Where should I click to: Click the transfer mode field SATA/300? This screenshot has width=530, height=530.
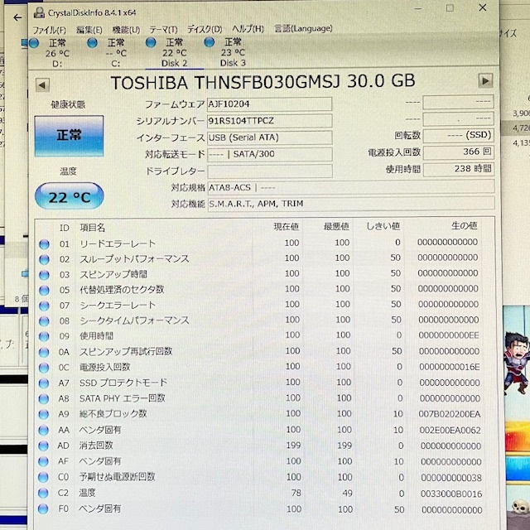[269, 154]
